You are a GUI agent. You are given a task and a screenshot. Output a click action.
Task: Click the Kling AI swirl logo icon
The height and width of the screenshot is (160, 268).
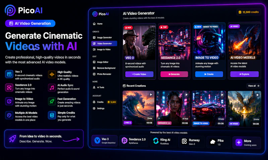pos(156,141)
